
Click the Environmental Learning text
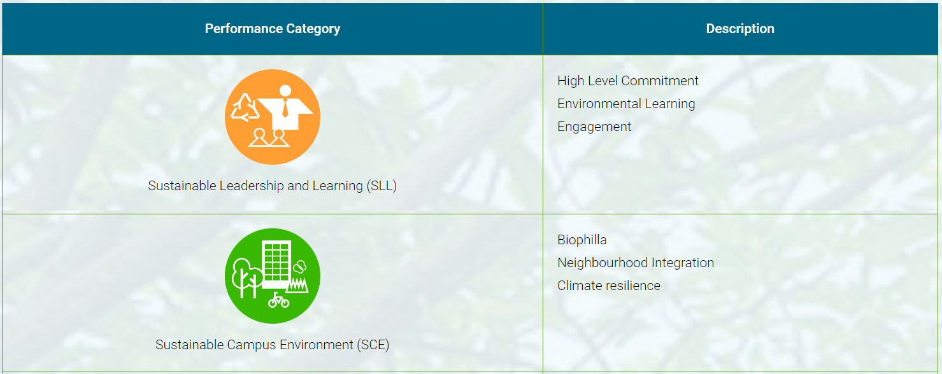[x=626, y=104]
